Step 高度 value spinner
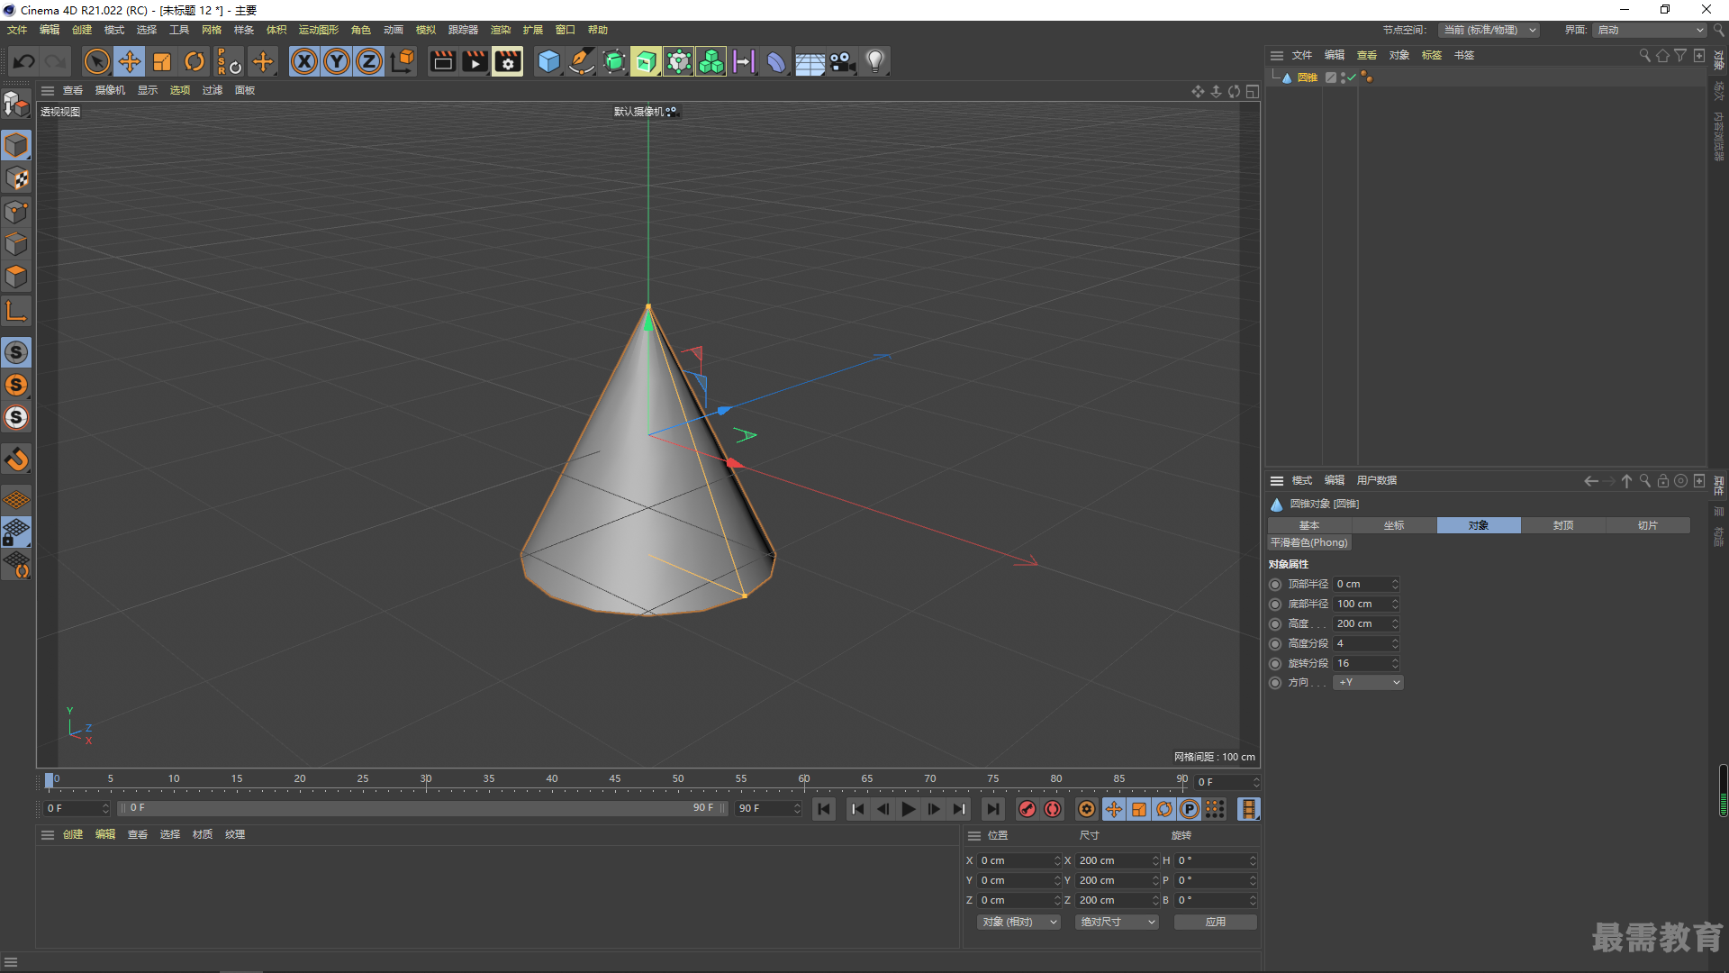This screenshot has width=1729, height=973. 1395,624
